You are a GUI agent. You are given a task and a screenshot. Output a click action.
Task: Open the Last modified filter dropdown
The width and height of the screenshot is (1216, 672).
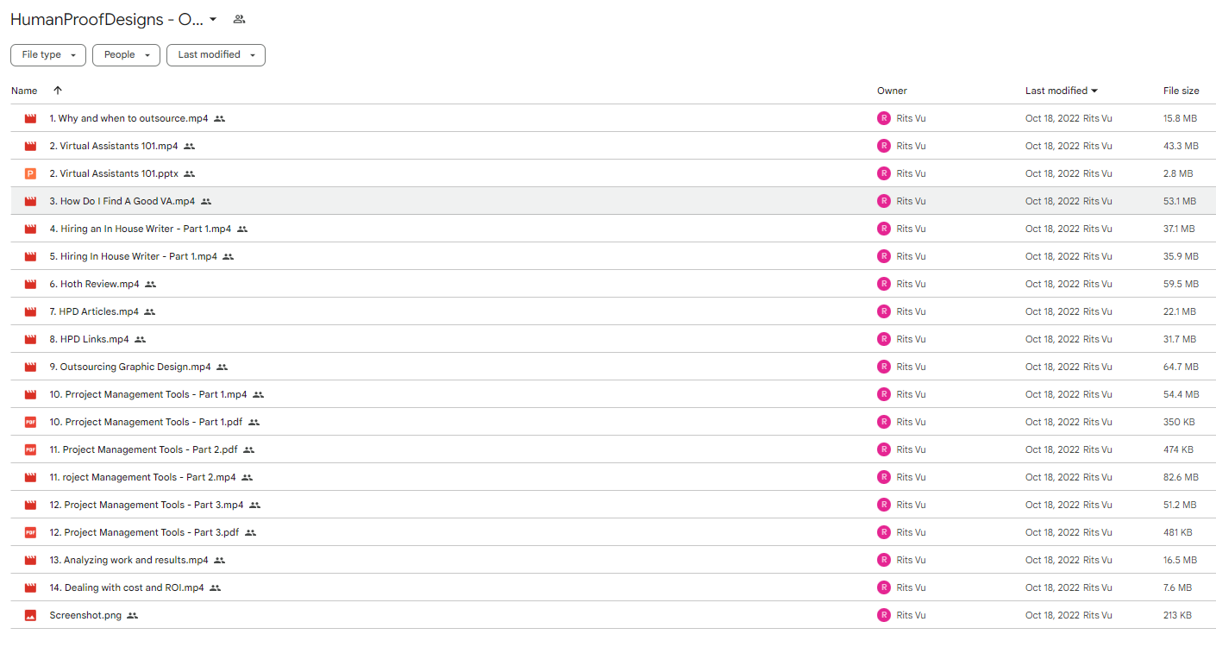coord(216,54)
